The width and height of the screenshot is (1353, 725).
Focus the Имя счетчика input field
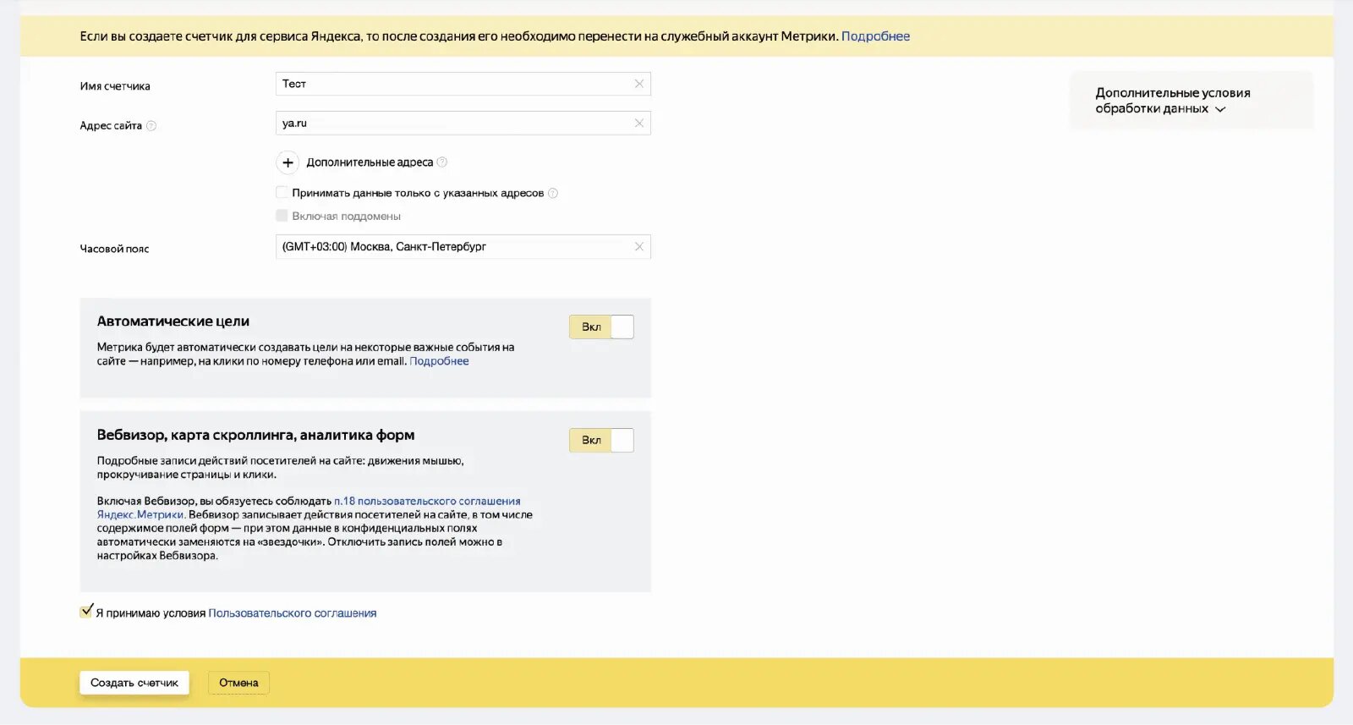pyautogui.click(x=457, y=84)
